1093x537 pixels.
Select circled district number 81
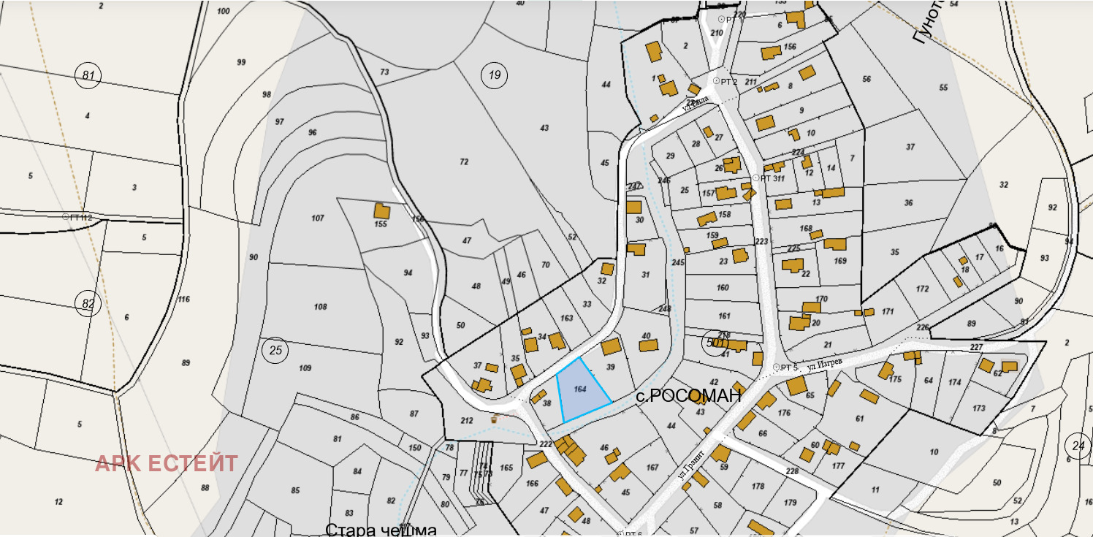(88, 75)
